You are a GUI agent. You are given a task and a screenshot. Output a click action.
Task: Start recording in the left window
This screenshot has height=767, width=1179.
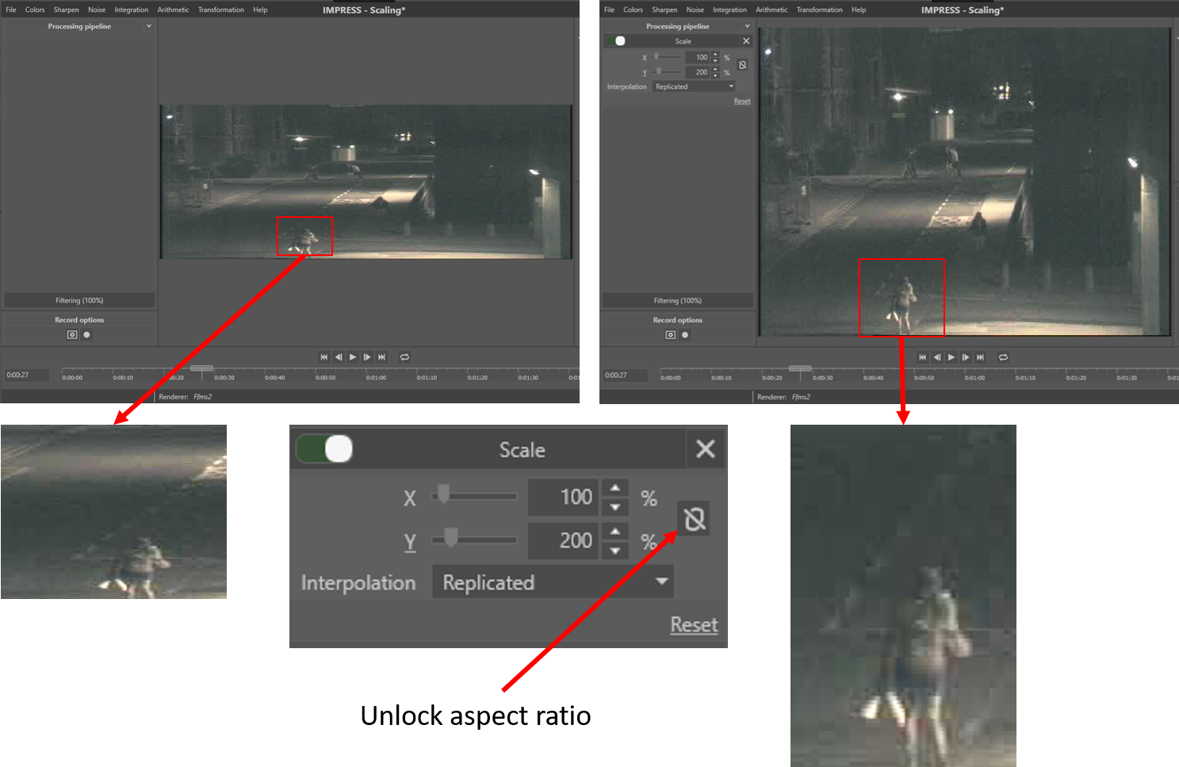[x=87, y=335]
